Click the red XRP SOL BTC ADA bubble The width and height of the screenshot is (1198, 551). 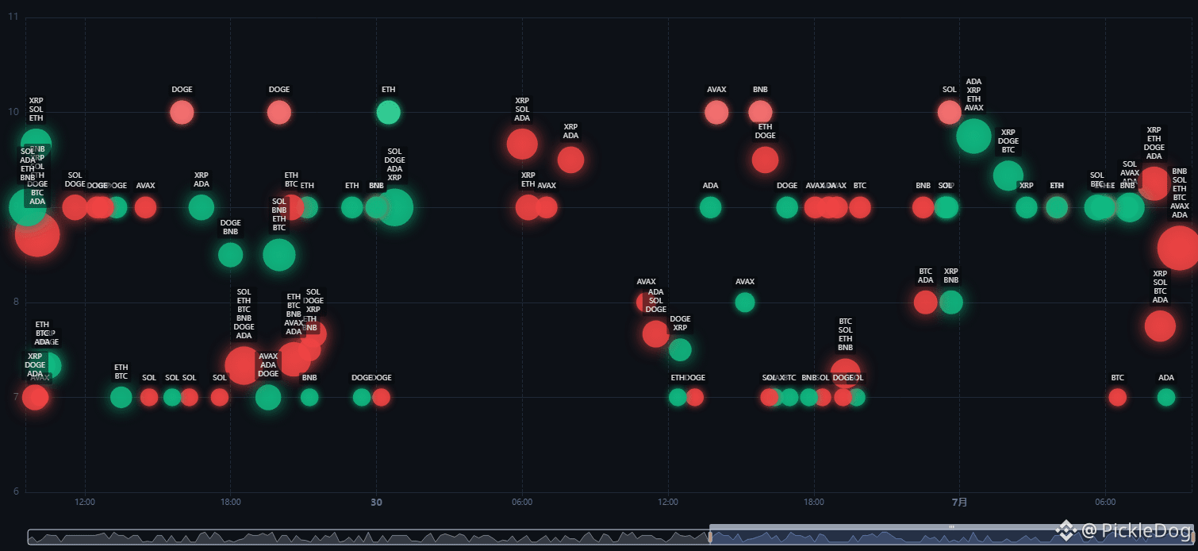point(1160,326)
